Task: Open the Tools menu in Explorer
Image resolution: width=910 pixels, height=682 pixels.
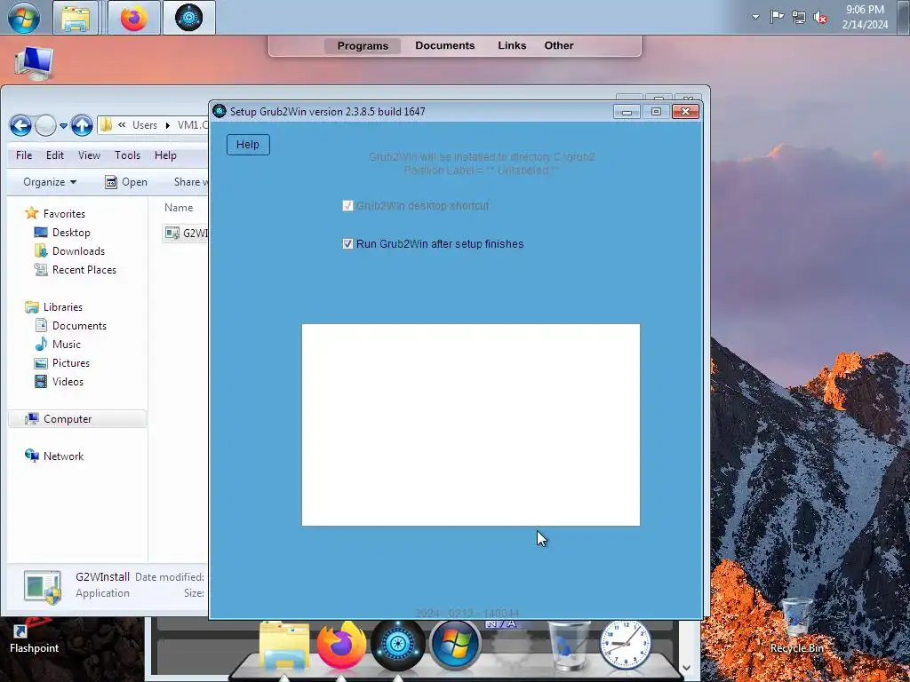Action: (128, 155)
